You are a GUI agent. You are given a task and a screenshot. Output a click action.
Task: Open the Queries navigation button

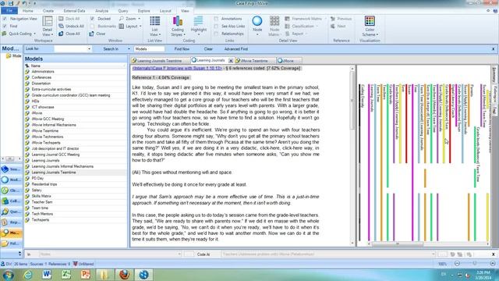(x=11, y=212)
